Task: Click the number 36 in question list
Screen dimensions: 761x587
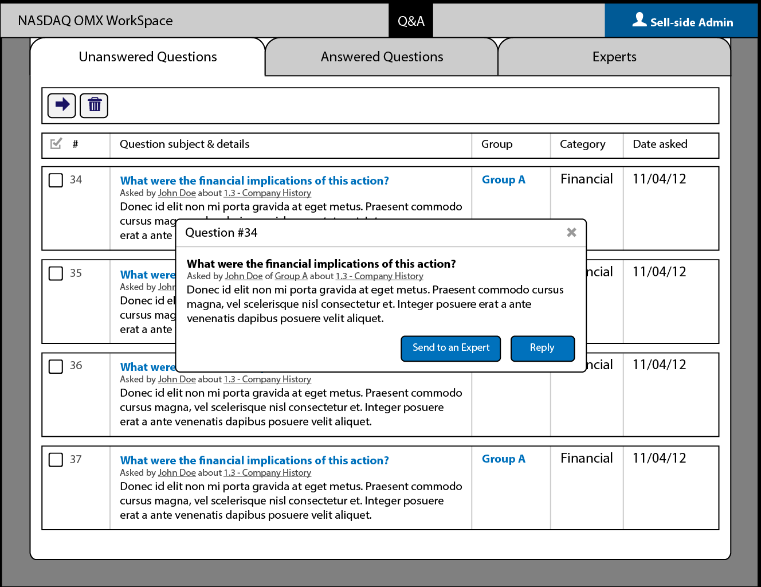Action: [76, 366]
